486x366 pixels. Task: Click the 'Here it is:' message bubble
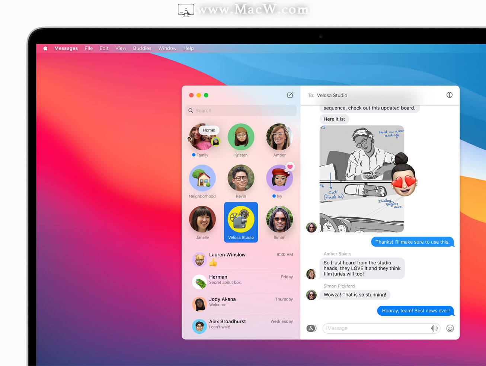coord(334,119)
